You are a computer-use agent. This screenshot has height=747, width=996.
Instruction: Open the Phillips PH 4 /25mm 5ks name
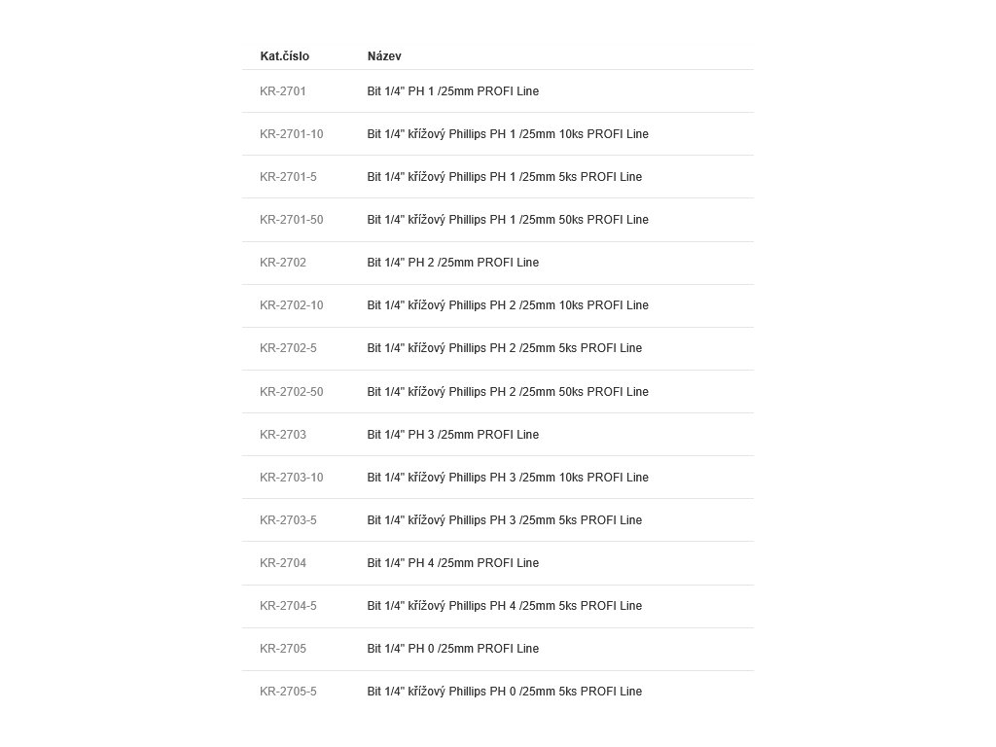(x=504, y=606)
